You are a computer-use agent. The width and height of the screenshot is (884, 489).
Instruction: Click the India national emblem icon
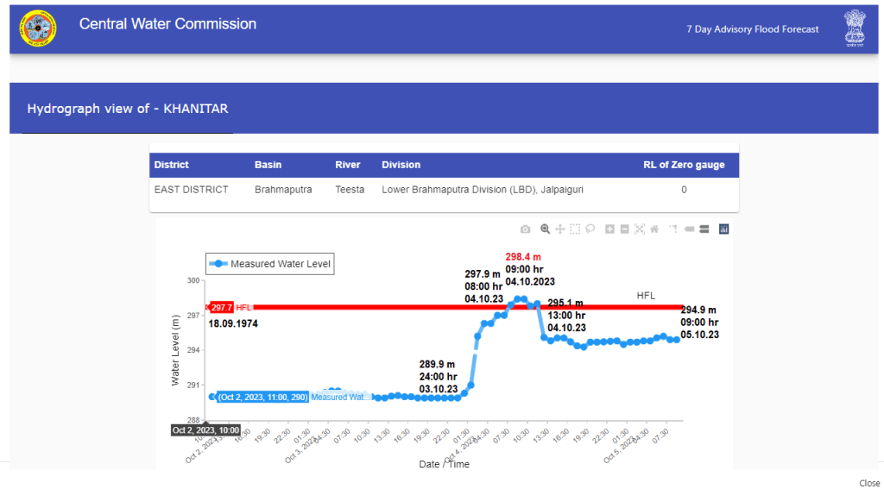tap(855, 28)
